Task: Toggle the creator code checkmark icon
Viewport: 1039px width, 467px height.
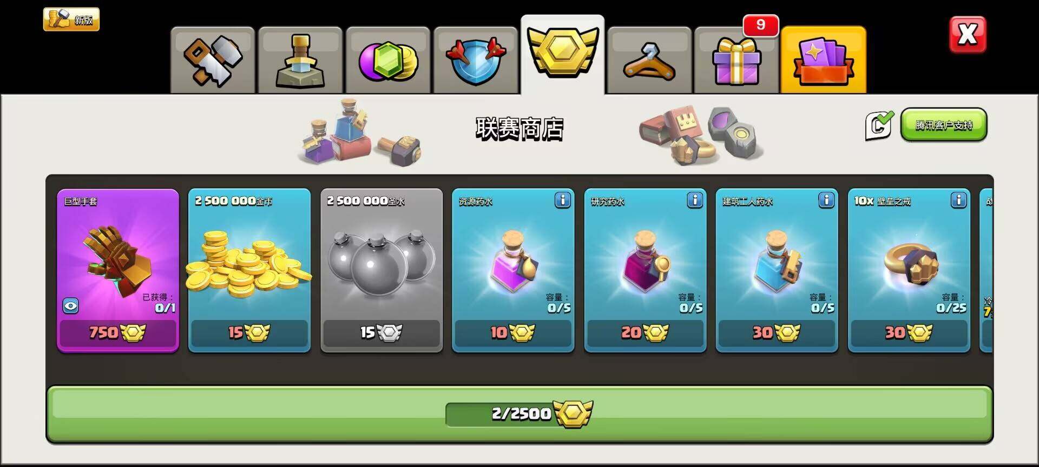Action: pos(879,125)
